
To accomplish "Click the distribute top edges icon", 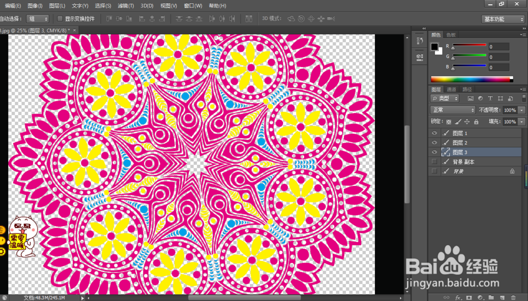I will [179, 19].
